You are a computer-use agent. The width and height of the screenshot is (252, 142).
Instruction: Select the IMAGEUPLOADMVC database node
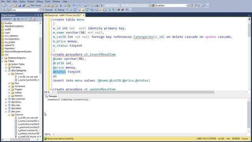click(14, 26)
